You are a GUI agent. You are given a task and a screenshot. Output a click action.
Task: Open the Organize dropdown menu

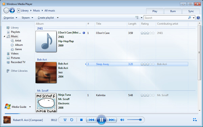(x=10, y=18)
